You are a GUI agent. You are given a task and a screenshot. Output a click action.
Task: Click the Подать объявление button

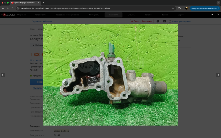click(x=141, y=21)
